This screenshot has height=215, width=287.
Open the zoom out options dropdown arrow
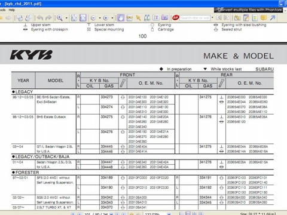100,18
